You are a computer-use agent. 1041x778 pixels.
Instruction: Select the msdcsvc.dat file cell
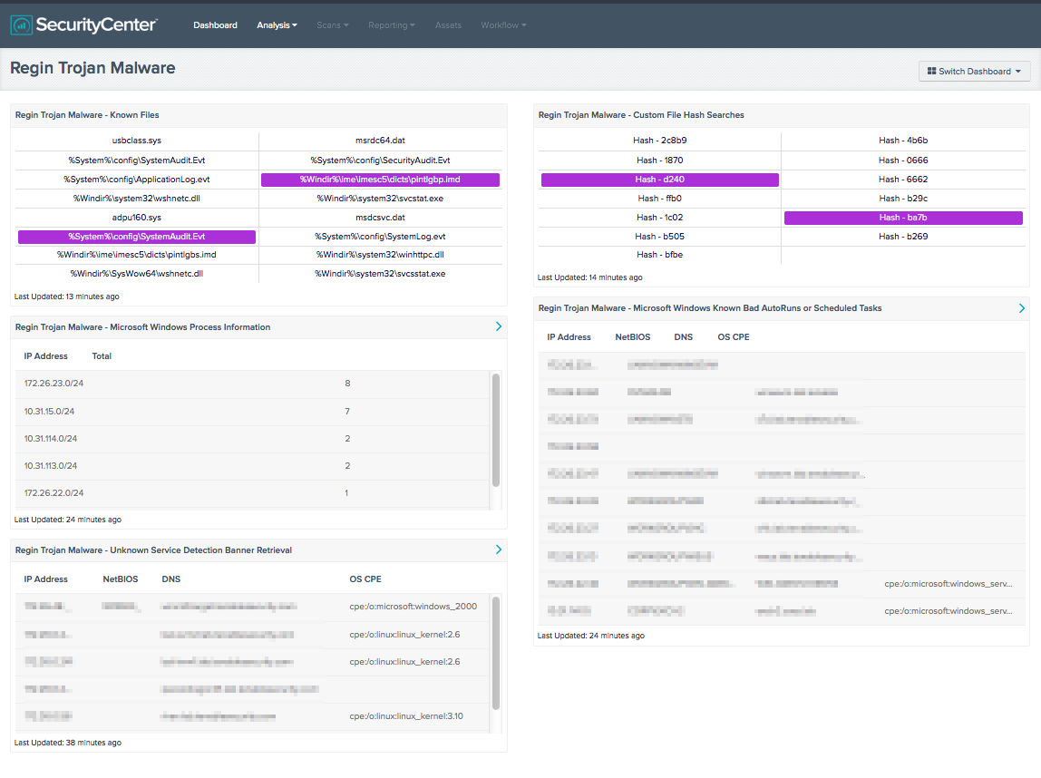(381, 218)
